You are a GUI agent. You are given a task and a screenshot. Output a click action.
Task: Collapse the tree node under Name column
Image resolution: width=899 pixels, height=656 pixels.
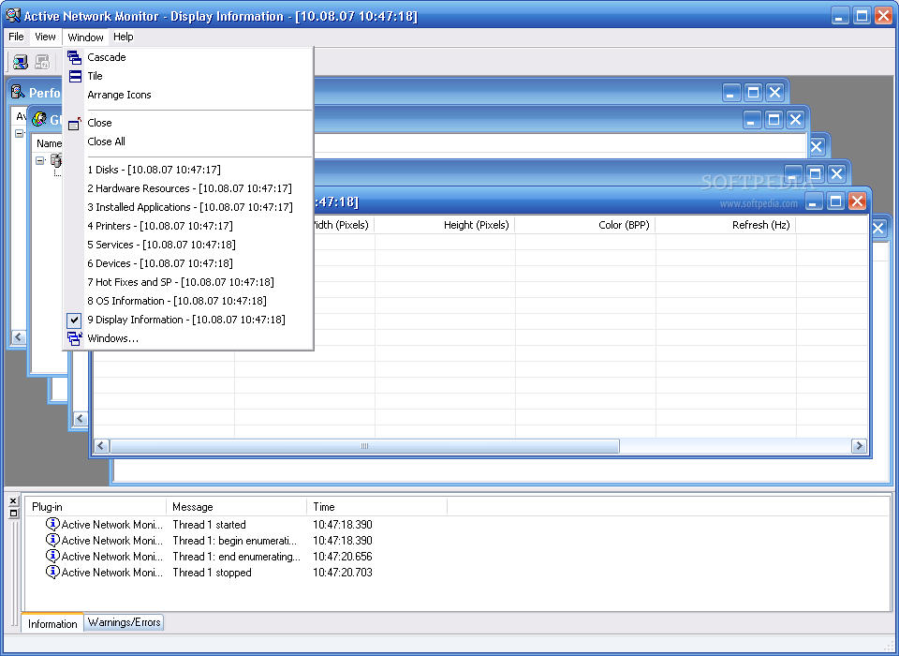click(40, 160)
